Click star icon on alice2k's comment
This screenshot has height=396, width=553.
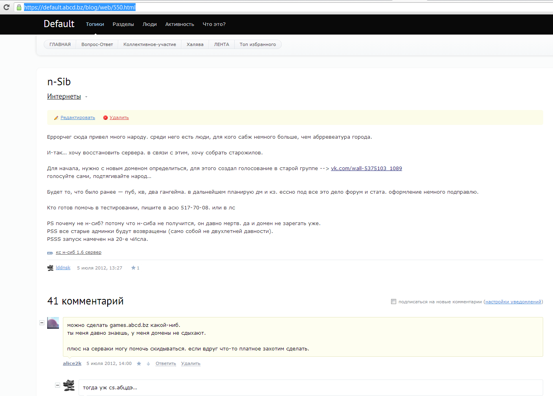pos(139,364)
